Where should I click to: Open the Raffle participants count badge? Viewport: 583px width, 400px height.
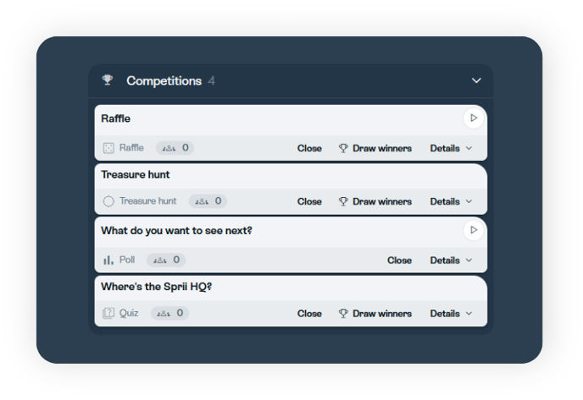pos(175,148)
